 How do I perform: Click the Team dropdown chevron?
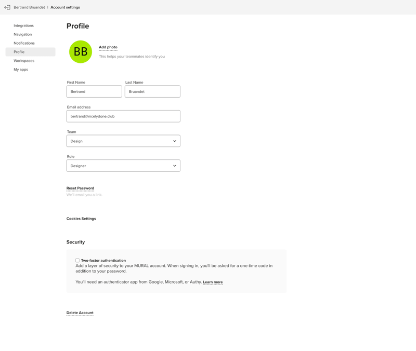click(x=175, y=141)
